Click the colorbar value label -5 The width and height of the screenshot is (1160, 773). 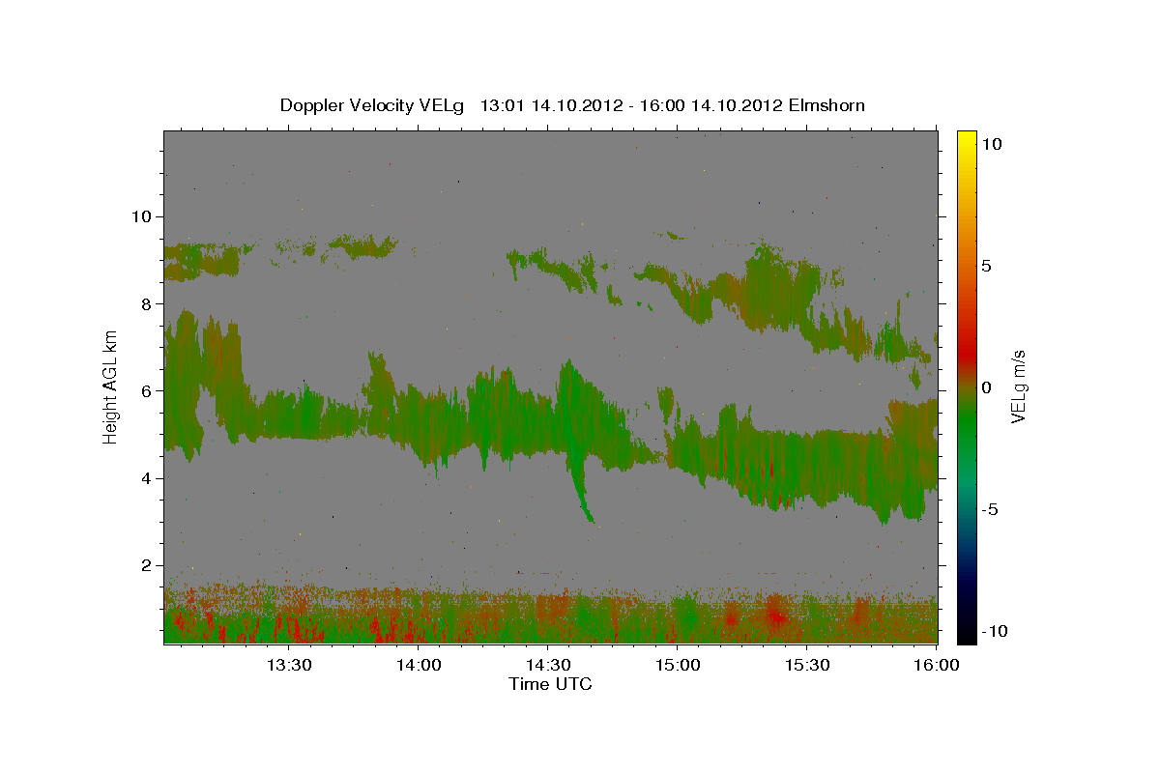(x=990, y=509)
